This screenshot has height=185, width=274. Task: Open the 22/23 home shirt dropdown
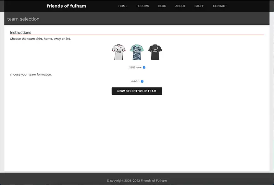pos(137,67)
